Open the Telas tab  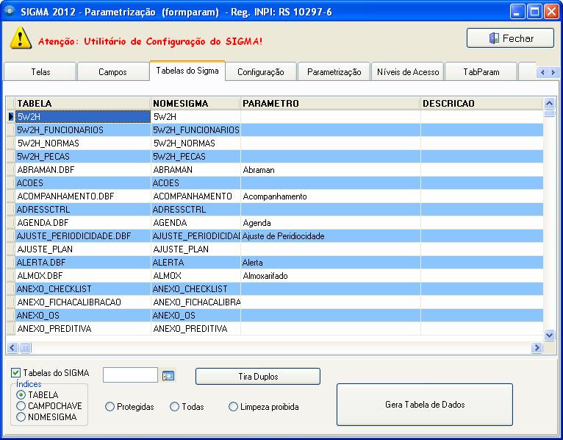tap(40, 71)
